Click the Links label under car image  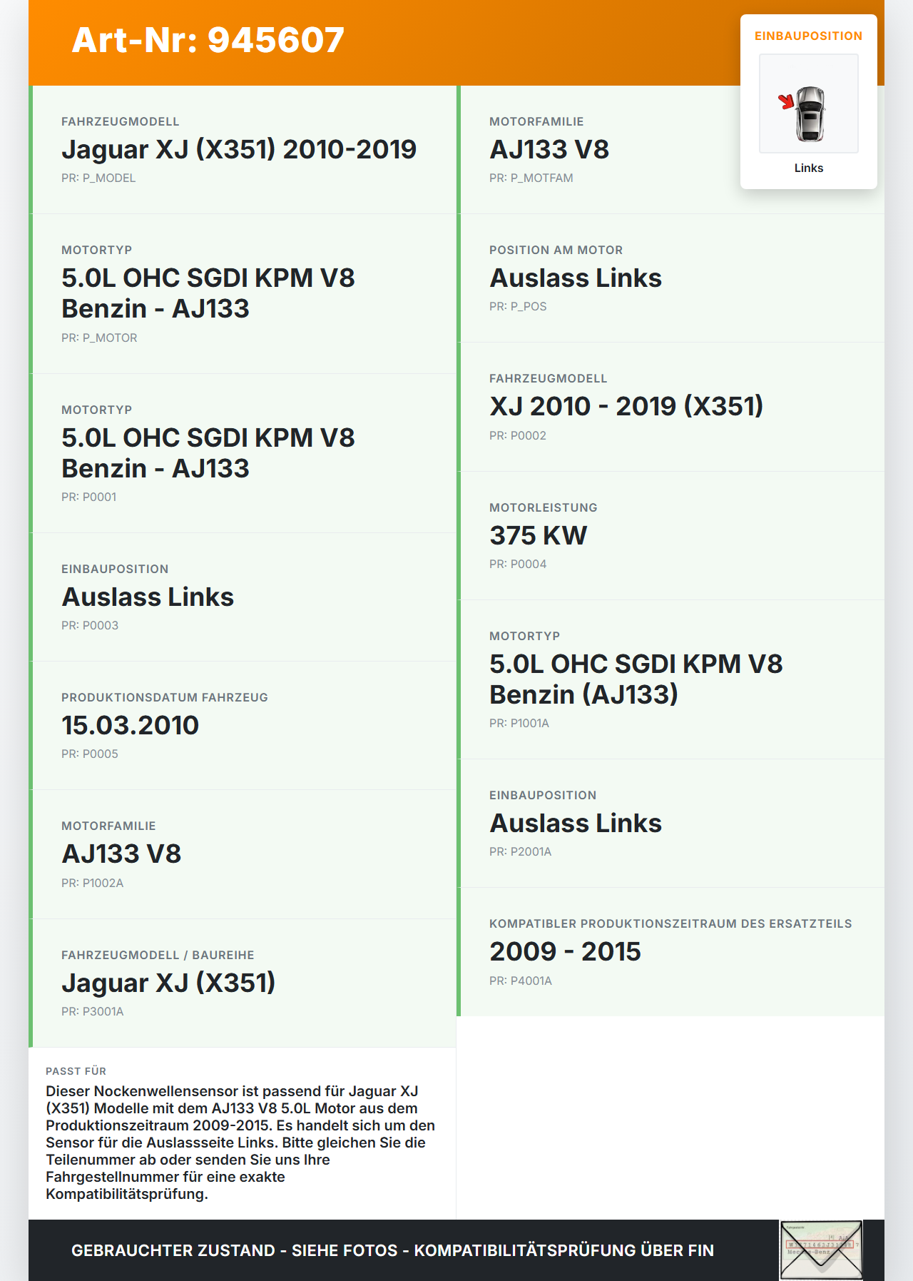pos(809,168)
